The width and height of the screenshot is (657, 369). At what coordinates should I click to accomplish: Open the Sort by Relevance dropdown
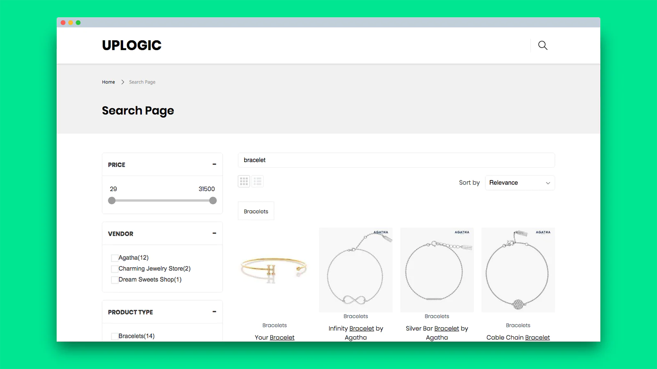click(520, 183)
